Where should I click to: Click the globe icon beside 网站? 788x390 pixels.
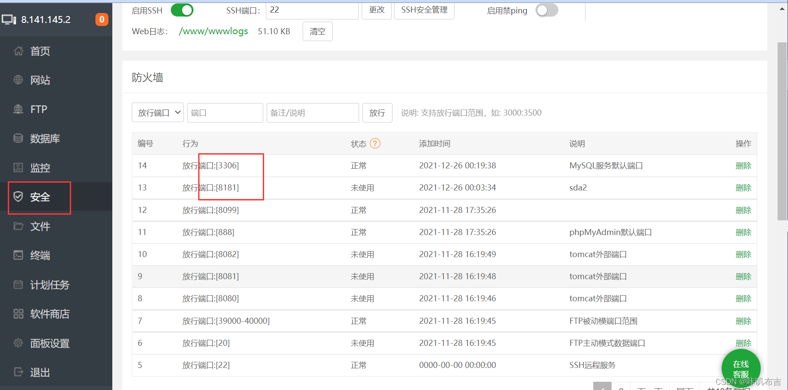pyautogui.click(x=18, y=80)
